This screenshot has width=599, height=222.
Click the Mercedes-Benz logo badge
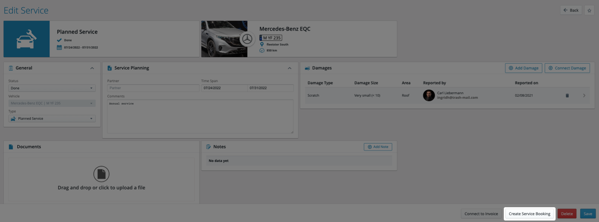click(248, 39)
